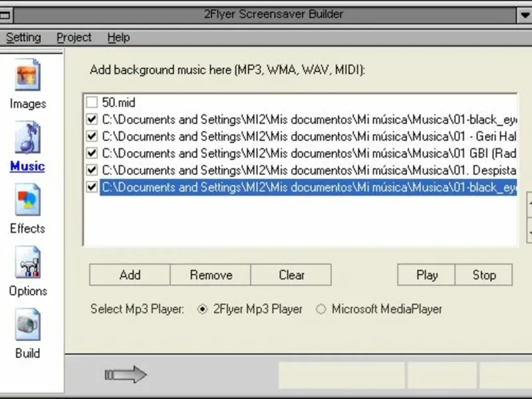Select the 01. Despista track path
The height and width of the screenshot is (399, 532).
[309, 170]
